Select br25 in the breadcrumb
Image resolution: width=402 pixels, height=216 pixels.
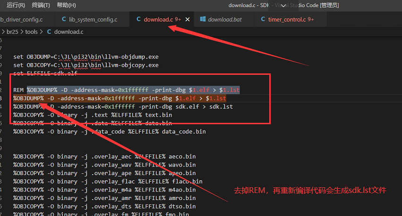12,32
